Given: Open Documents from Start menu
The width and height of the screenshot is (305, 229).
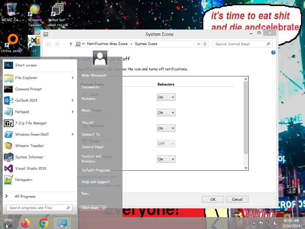Looking at the screenshot, I should tap(90, 87).
